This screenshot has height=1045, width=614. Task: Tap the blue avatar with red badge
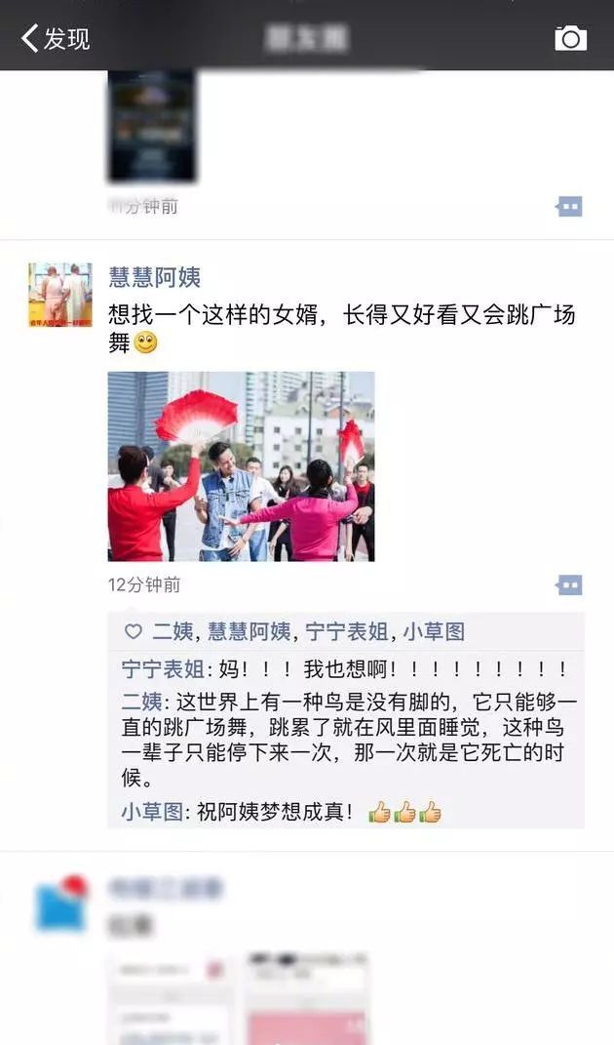[62, 904]
